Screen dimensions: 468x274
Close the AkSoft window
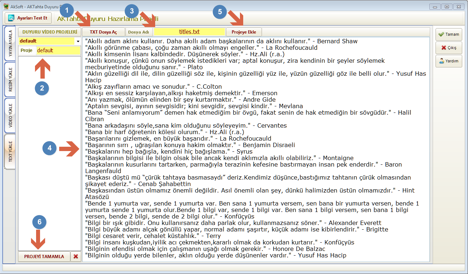tap(459, 6)
